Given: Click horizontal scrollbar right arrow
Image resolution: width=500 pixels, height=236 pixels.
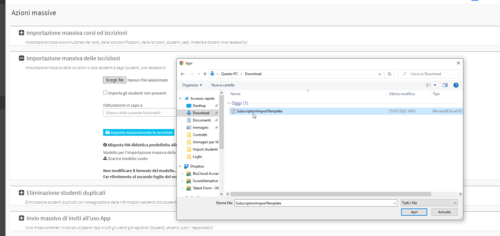Looking at the screenshot, I should click(x=460, y=194).
